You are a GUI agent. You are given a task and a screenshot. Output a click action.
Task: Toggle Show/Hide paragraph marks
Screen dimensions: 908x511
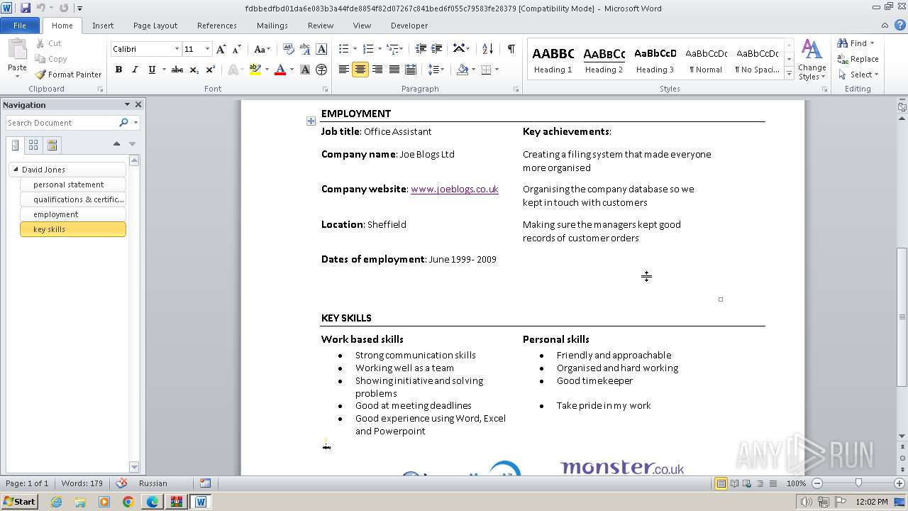511,48
